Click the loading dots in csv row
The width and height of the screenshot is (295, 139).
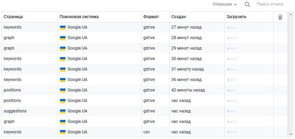point(231,132)
